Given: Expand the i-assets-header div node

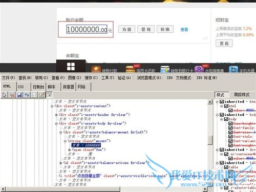Looking at the screenshot, I should [x=56, y=115].
